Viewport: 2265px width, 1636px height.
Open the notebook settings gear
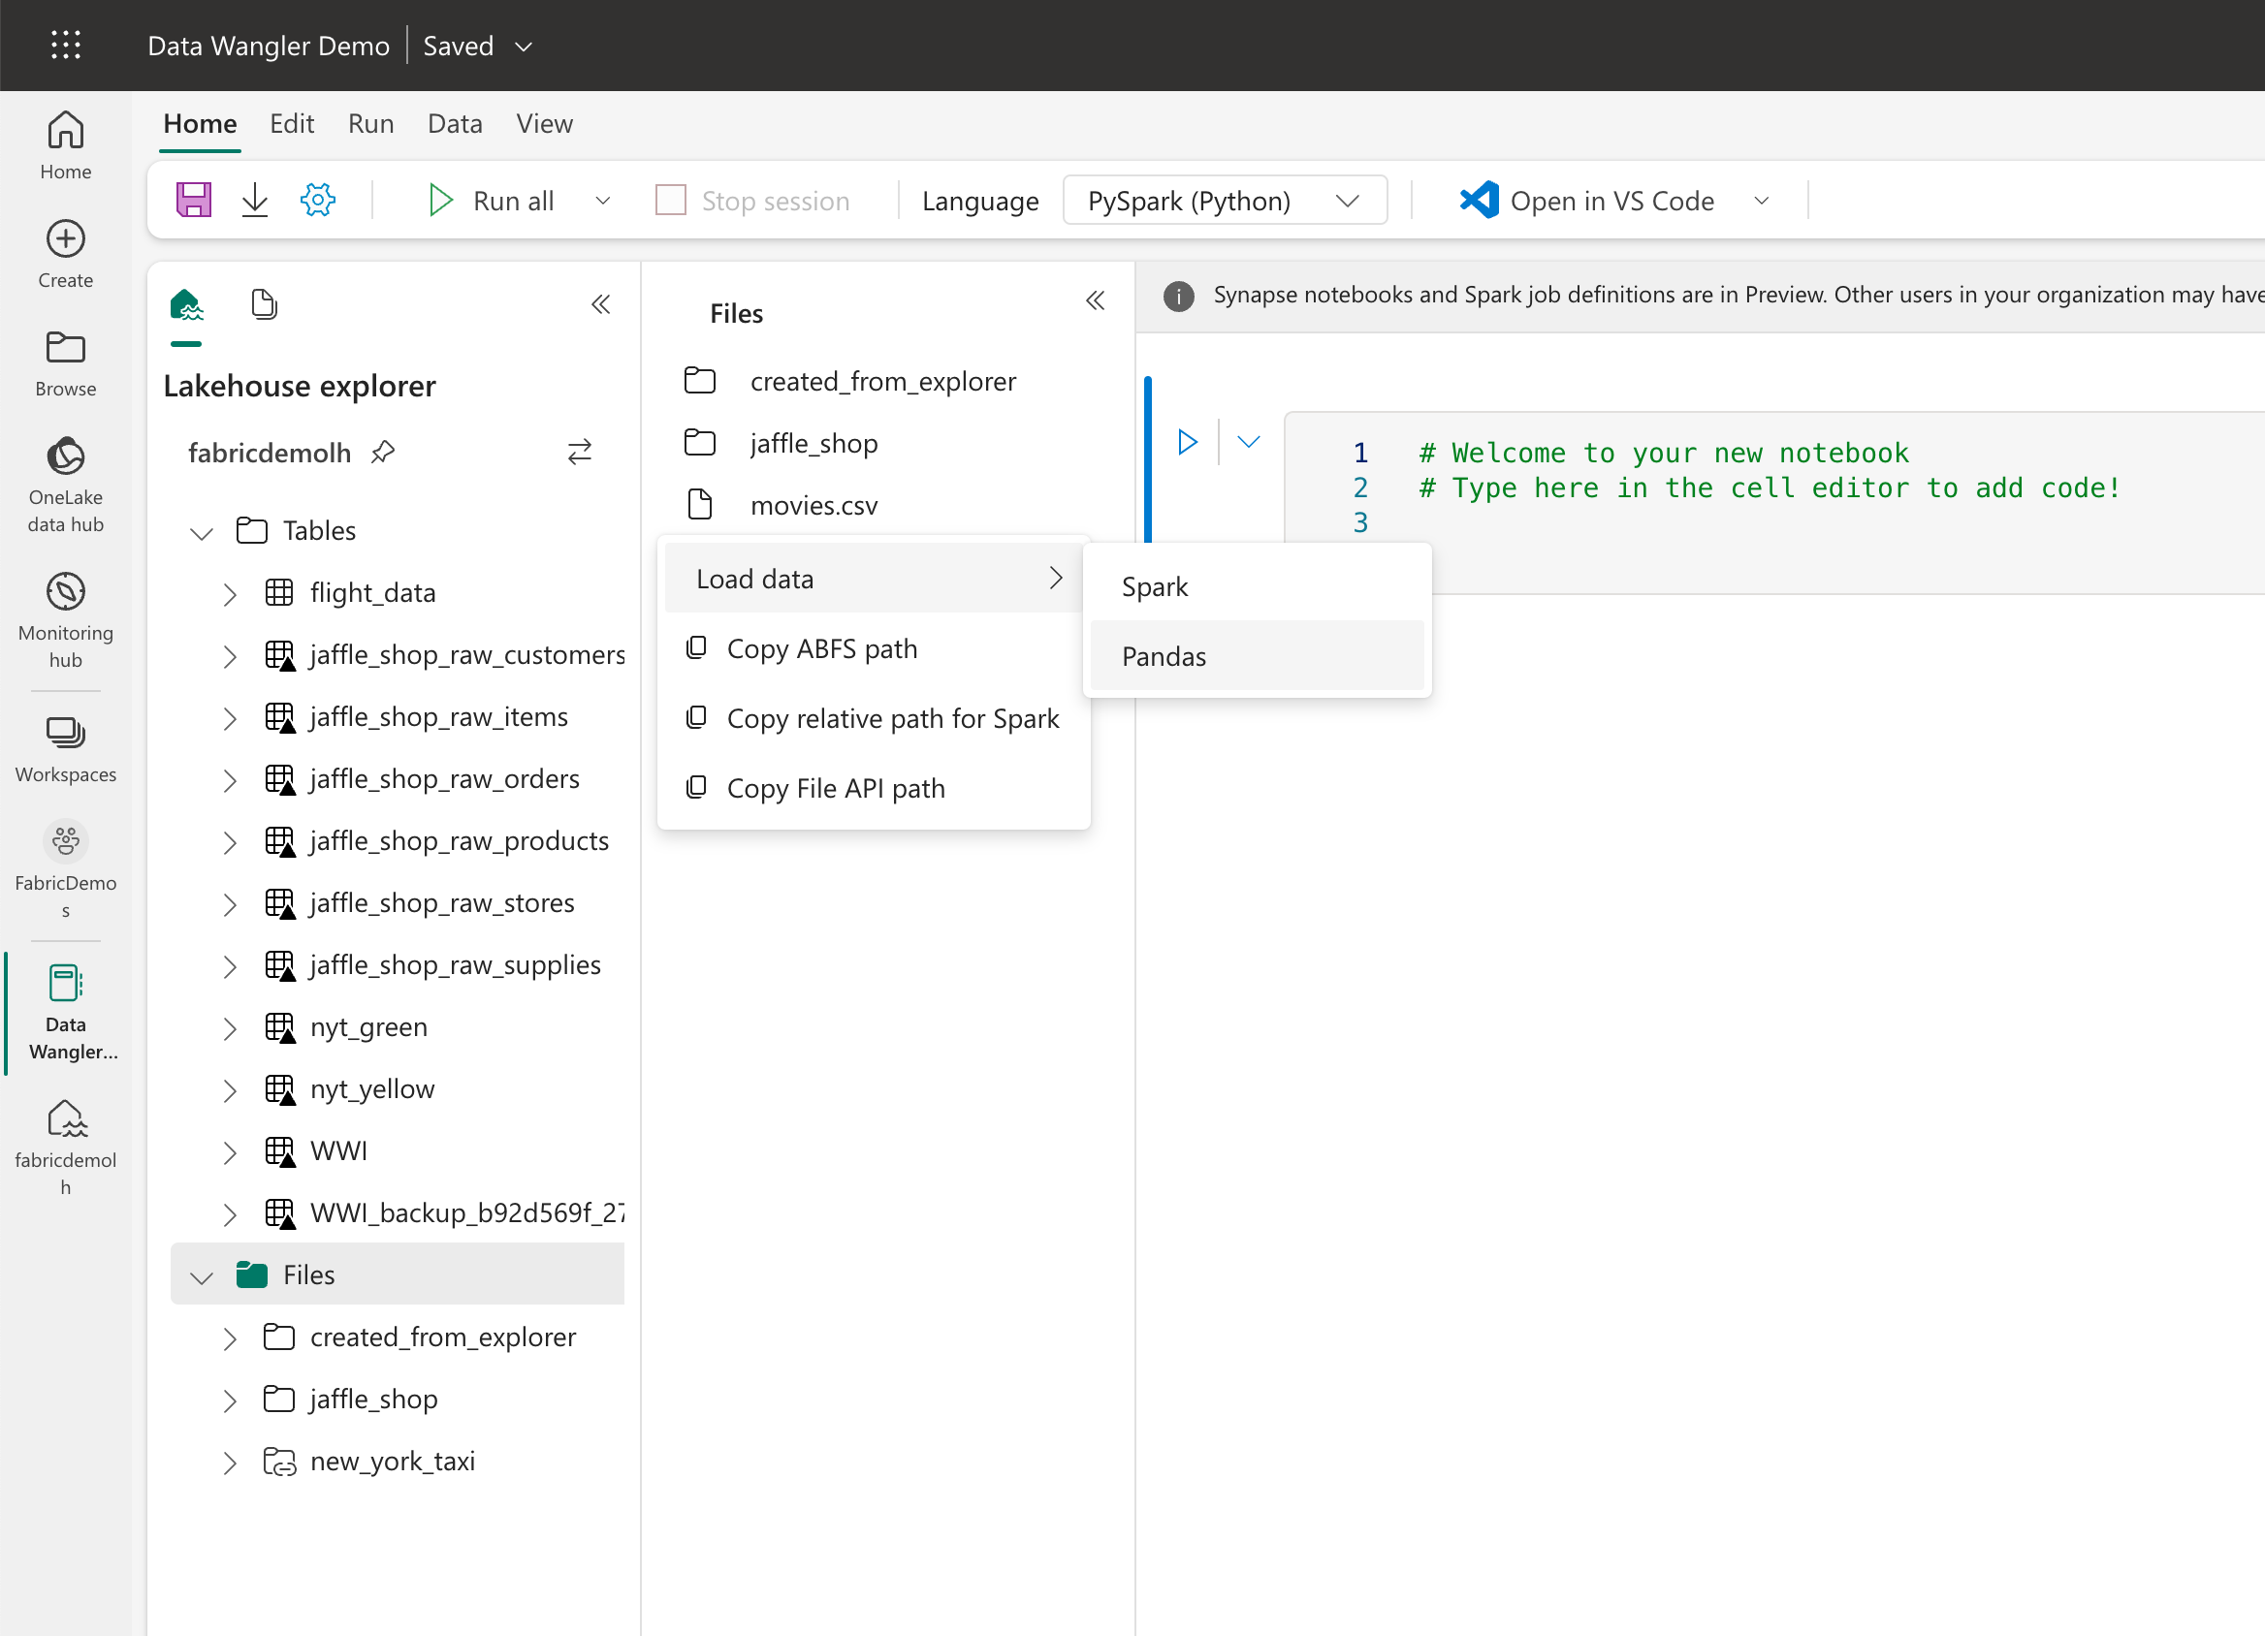click(318, 199)
